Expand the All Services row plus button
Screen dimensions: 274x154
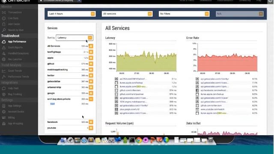pos(91,46)
